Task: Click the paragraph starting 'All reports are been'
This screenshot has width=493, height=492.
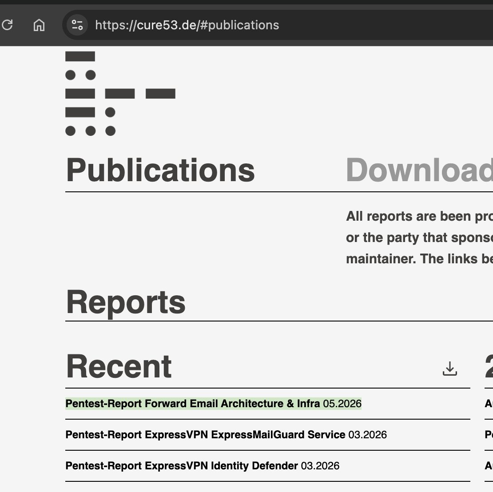Action: click(419, 238)
